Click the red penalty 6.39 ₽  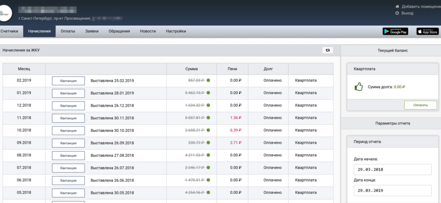(x=236, y=130)
